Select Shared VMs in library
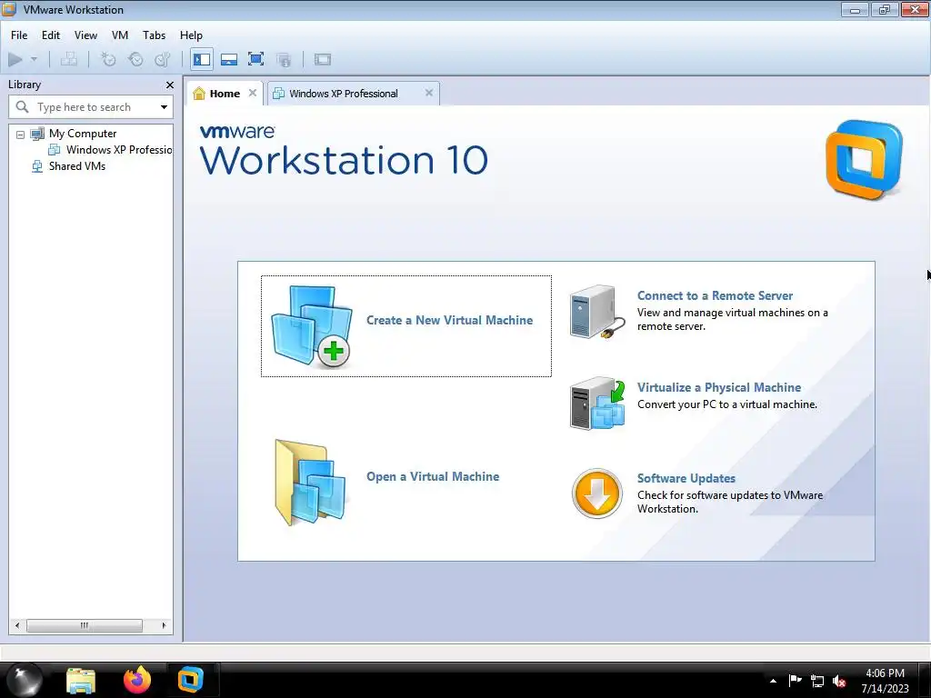931x698 pixels. tap(77, 166)
